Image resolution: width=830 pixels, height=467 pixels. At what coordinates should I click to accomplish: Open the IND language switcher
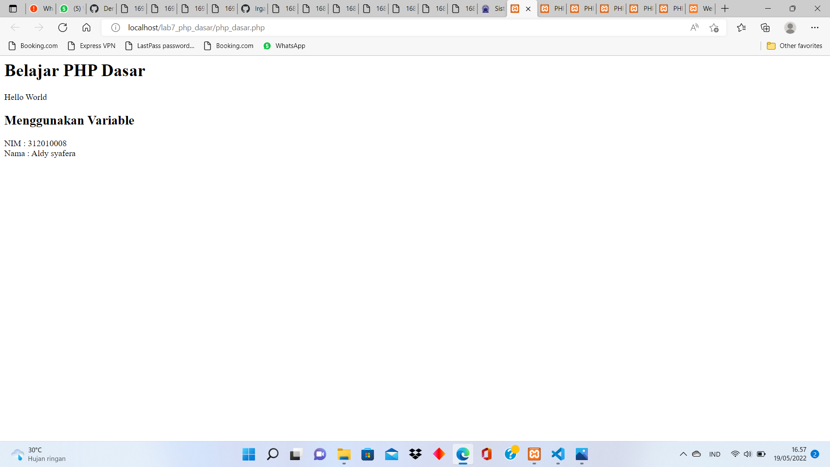(715, 454)
